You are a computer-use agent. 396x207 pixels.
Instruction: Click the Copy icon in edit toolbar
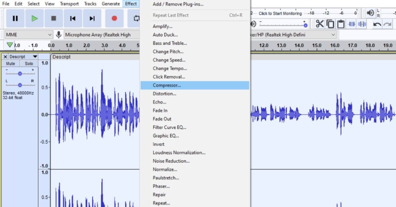coord(330,24)
